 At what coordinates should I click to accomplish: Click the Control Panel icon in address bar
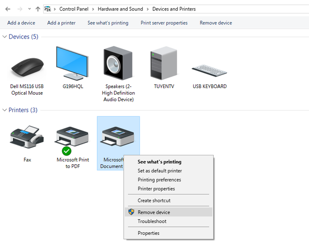[48, 9]
